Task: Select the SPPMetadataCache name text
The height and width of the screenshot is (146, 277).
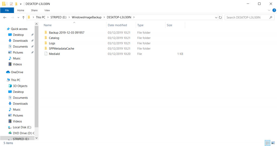Action: [61, 48]
